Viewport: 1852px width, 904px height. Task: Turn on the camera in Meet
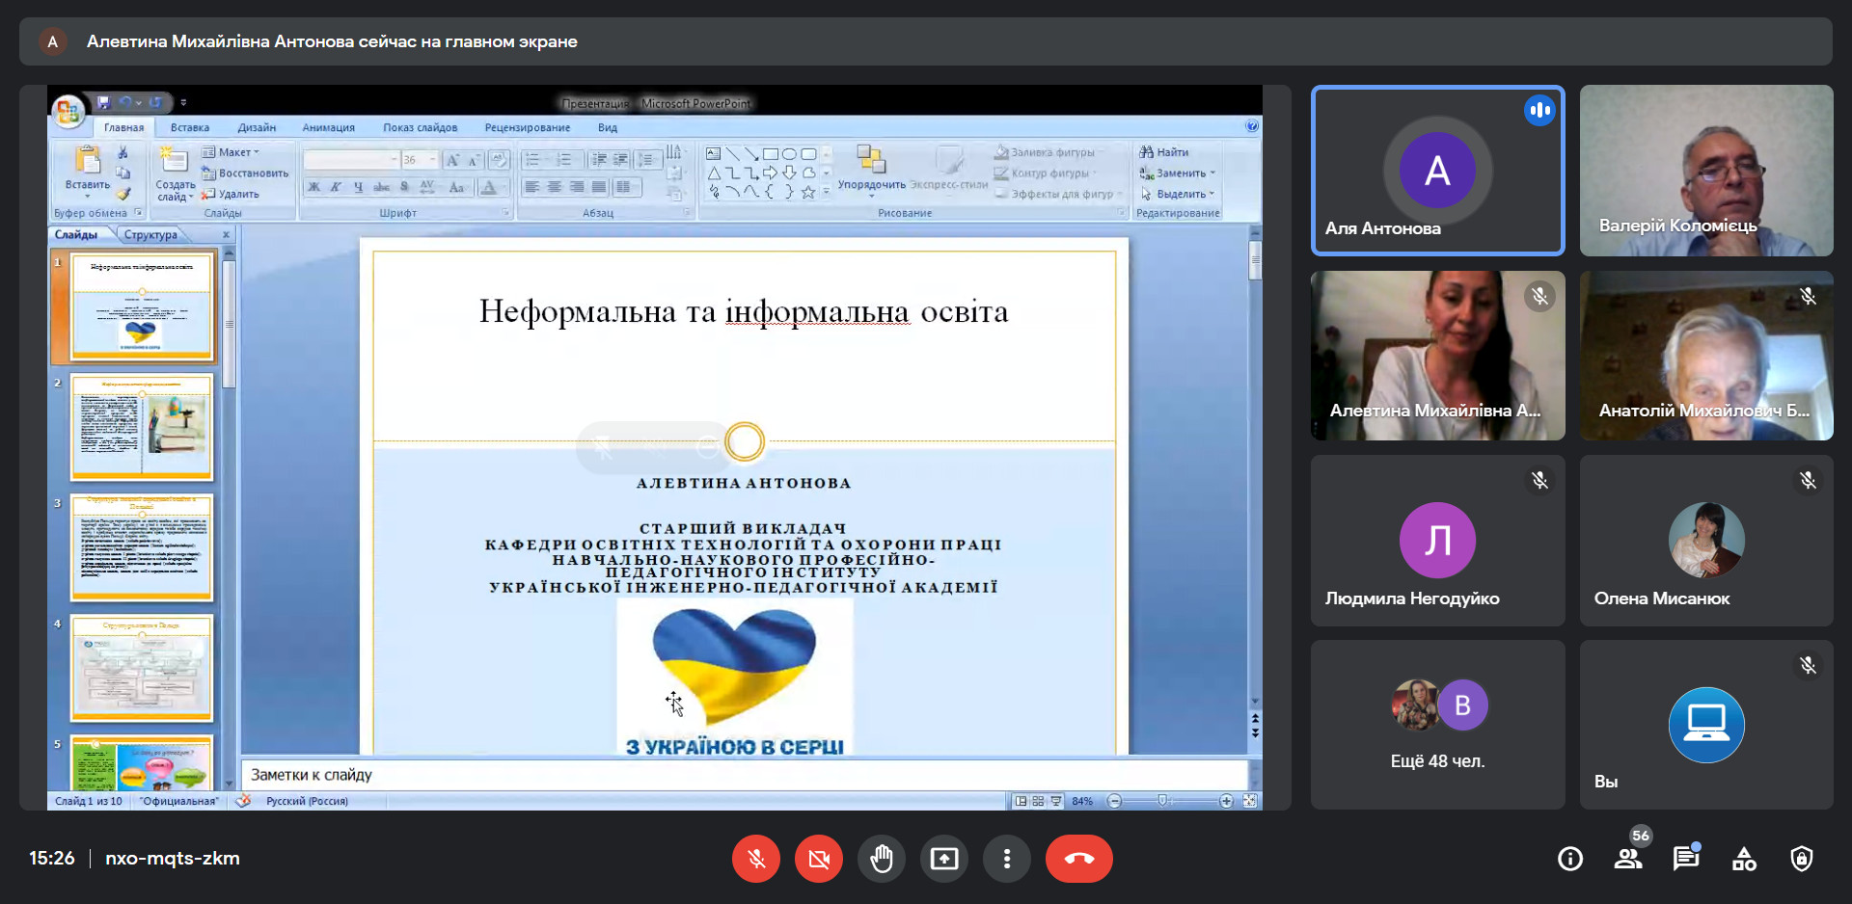click(x=819, y=858)
